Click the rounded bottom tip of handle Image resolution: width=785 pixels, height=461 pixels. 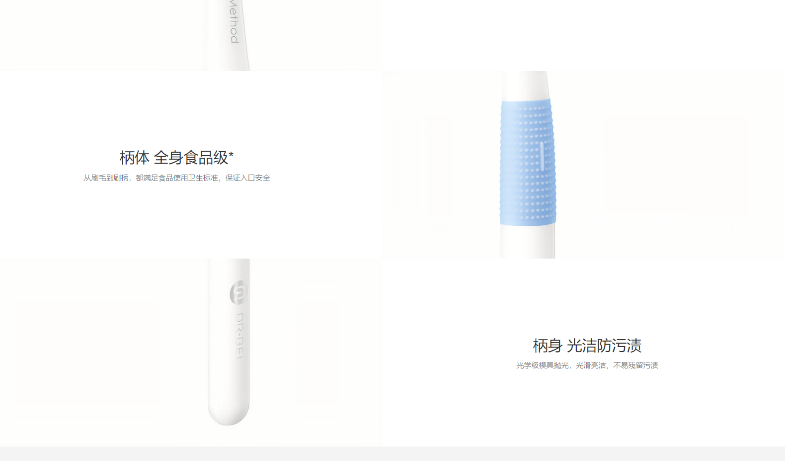click(229, 416)
